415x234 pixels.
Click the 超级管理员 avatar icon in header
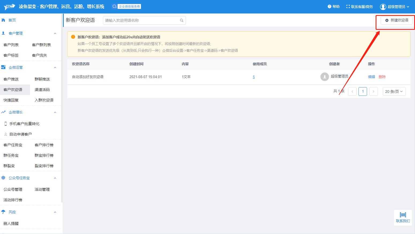pos(383,7)
